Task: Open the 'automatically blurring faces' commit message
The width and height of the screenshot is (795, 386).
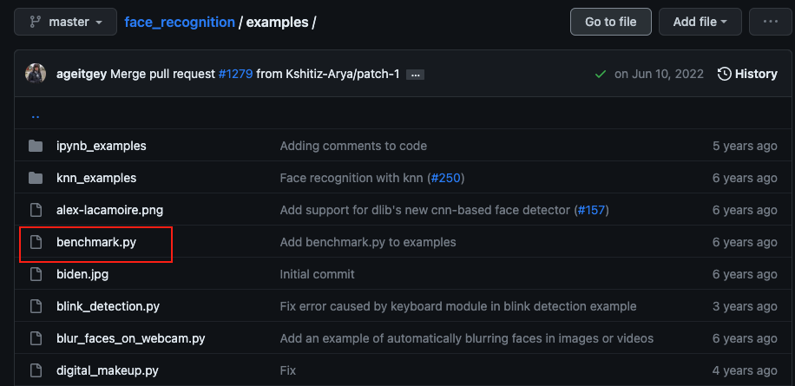Action: pyautogui.click(x=467, y=338)
